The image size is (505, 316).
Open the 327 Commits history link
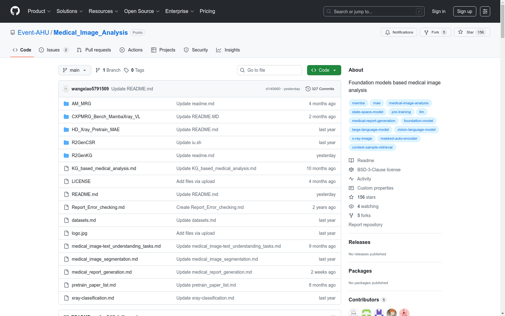(x=320, y=89)
